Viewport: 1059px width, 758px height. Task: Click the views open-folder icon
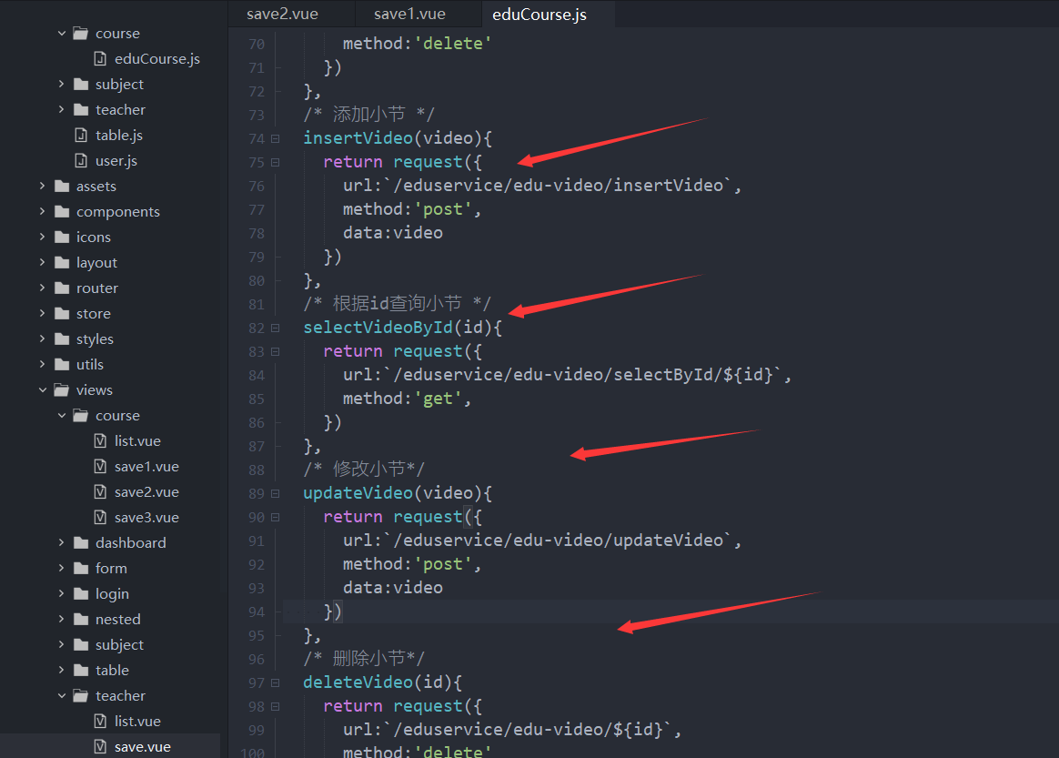click(62, 389)
